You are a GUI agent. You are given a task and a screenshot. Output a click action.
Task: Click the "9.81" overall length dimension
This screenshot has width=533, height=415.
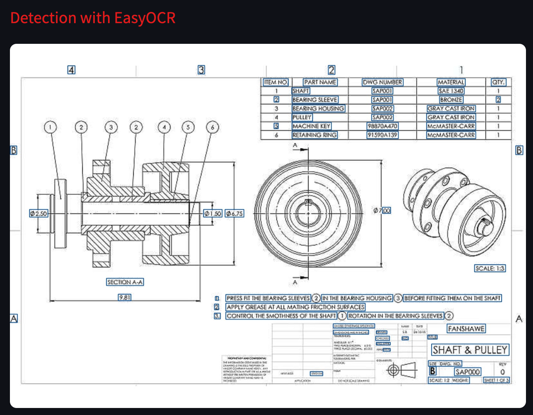point(125,297)
